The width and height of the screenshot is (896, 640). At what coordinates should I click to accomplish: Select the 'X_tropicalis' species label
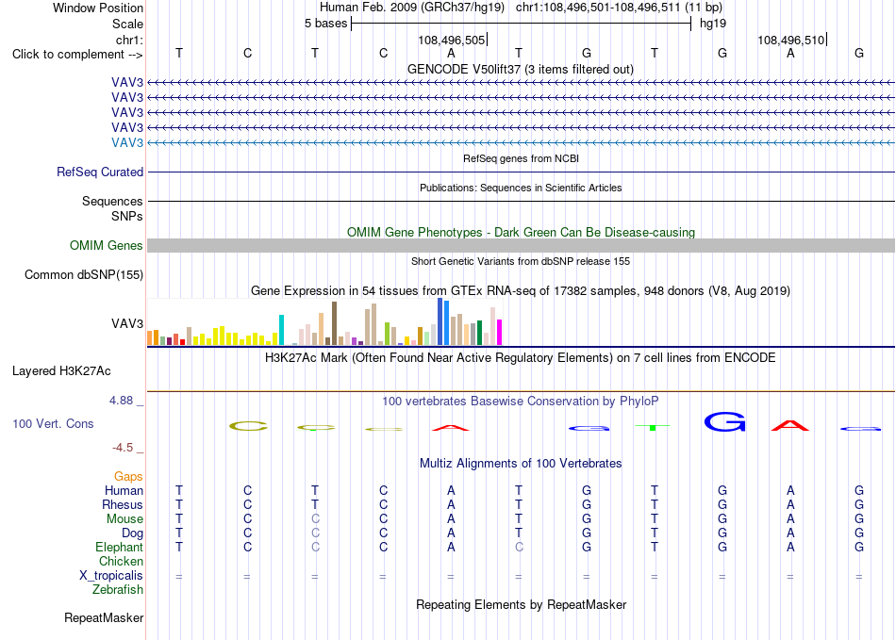pos(111,576)
